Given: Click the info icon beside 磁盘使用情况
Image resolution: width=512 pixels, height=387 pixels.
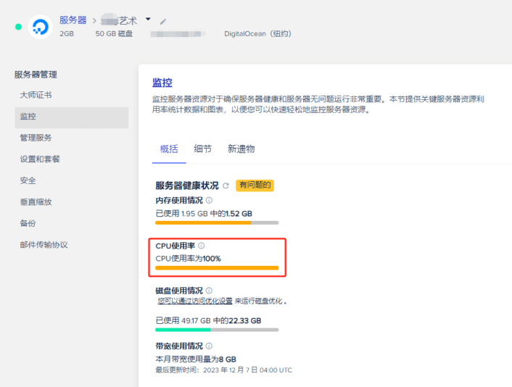Looking at the screenshot, I should click(x=209, y=291).
